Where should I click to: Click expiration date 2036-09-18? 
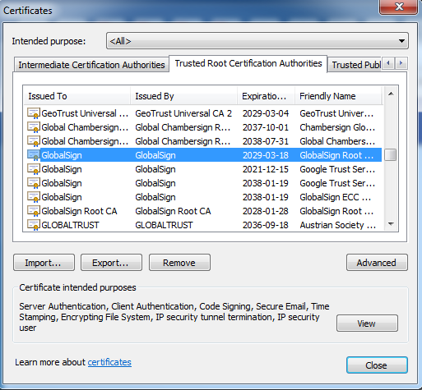[266, 225]
